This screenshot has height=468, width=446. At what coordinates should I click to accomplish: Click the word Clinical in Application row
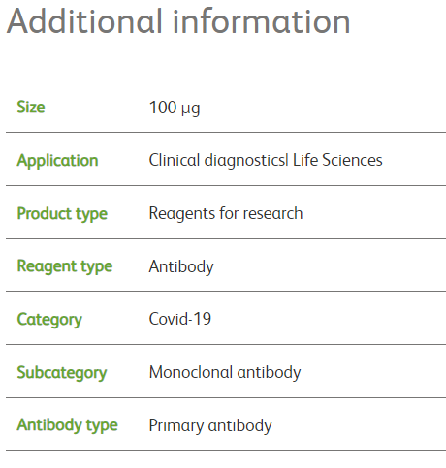coord(175,161)
